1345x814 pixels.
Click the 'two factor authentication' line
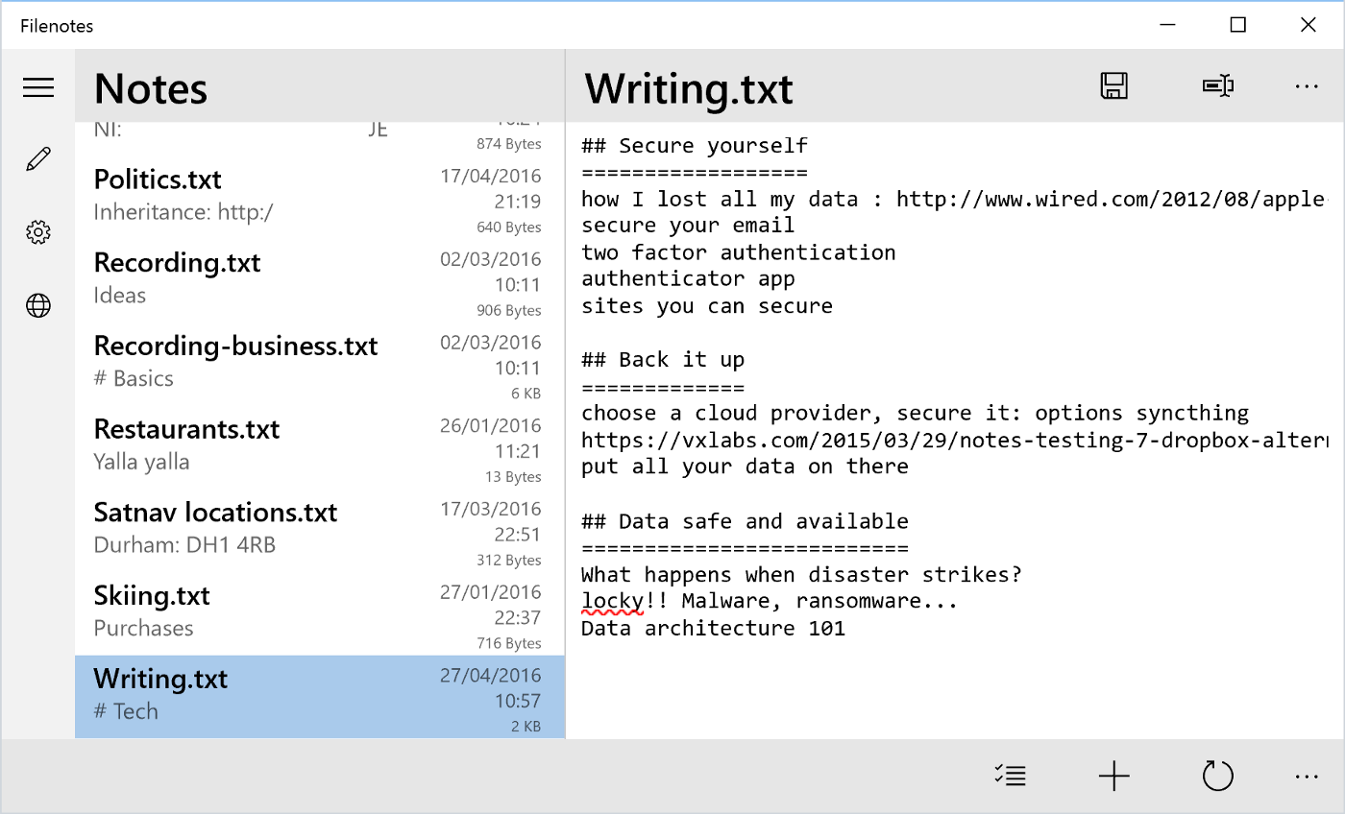(738, 252)
